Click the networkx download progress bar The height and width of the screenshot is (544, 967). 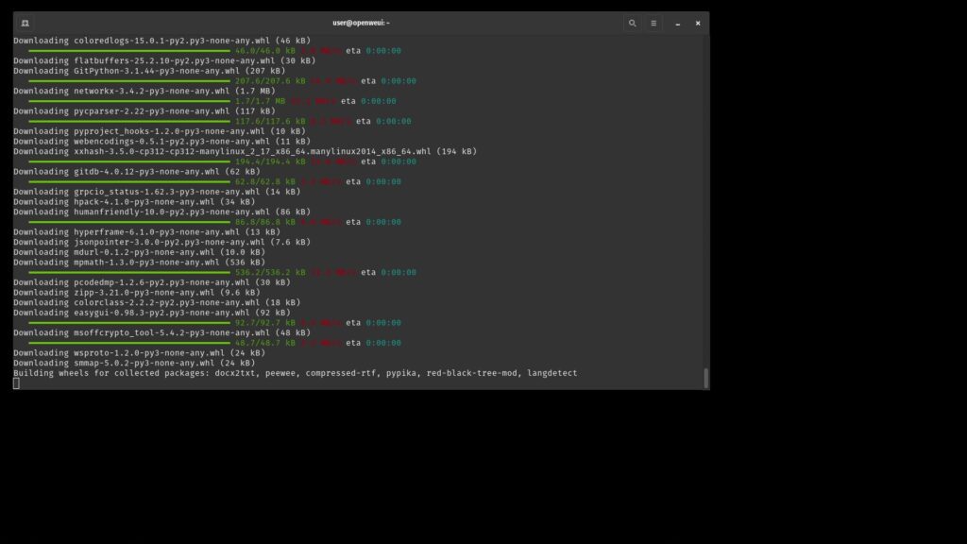click(129, 101)
